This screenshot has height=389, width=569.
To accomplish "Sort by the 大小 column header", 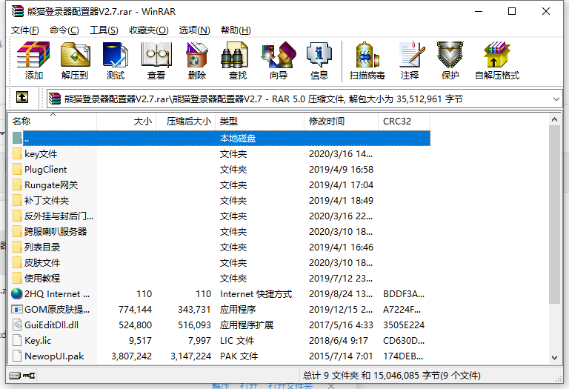I will (126, 122).
